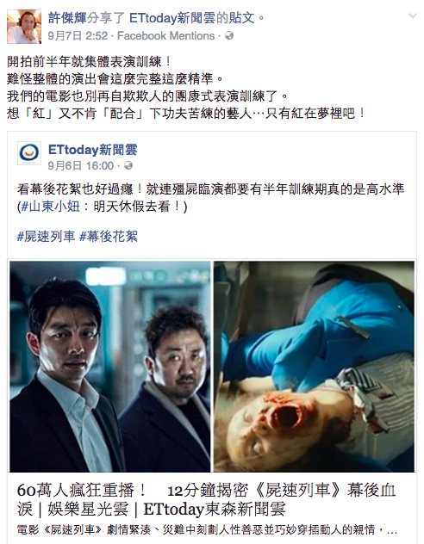This screenshot has height=544, width=424.
Task: Click the globe privacy icon beside 16:00
Action: [x=128, y=165]
